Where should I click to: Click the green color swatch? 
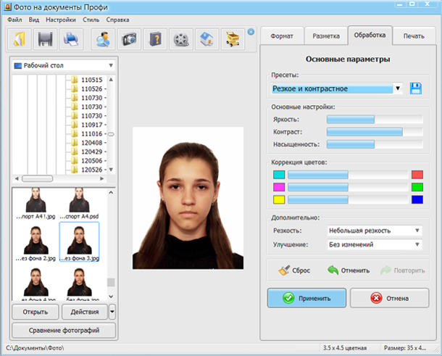click(x=417, y=187)
